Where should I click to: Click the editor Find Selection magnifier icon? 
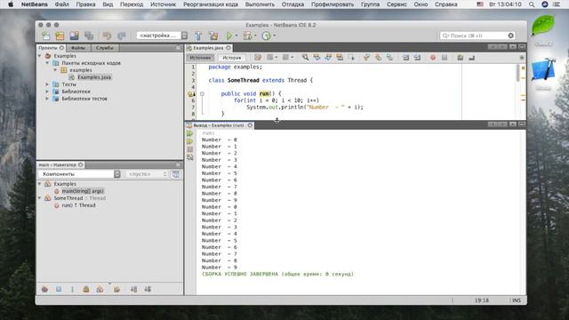click(x=305, y=57)
